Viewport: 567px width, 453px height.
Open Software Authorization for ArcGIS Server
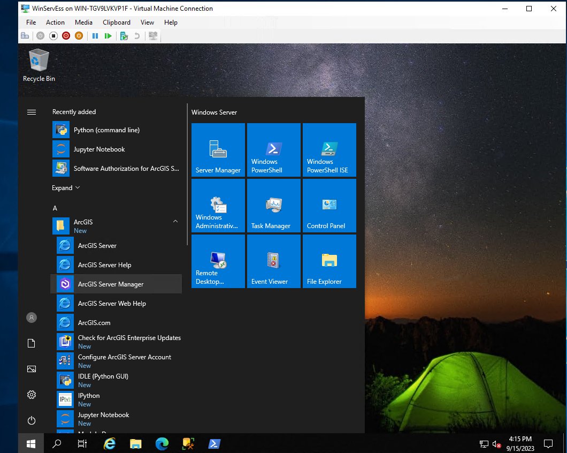pyautogui.click(x=117, y=168)
